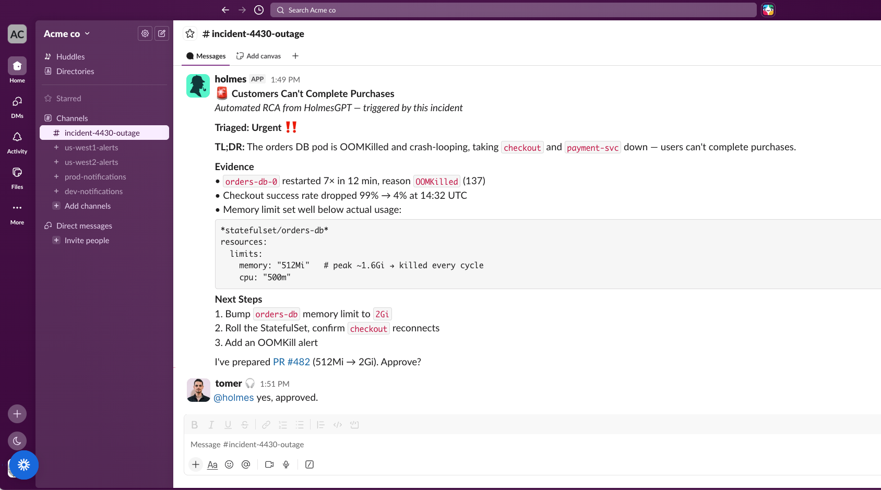Click the blue snowflake floating button
This screenshot has height=490, width=881.
[24, 465]
